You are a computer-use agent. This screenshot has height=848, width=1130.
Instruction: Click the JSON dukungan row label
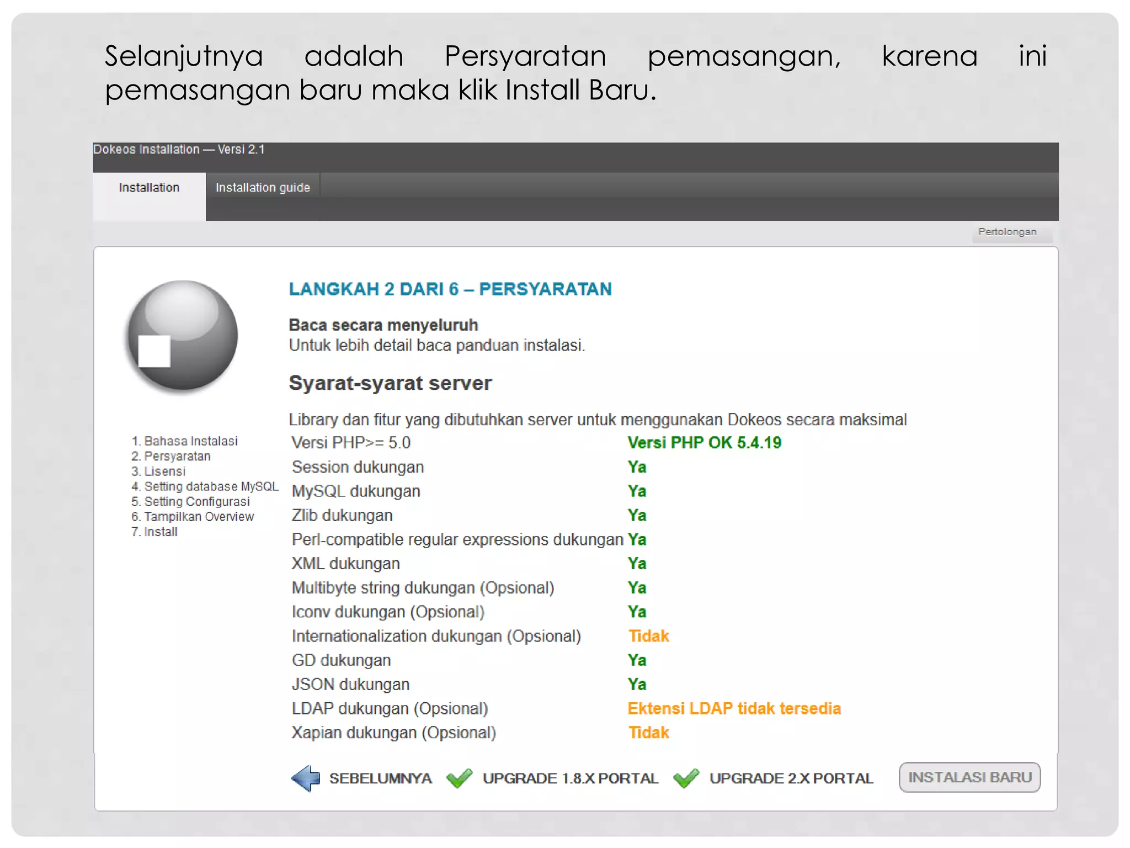351,685
